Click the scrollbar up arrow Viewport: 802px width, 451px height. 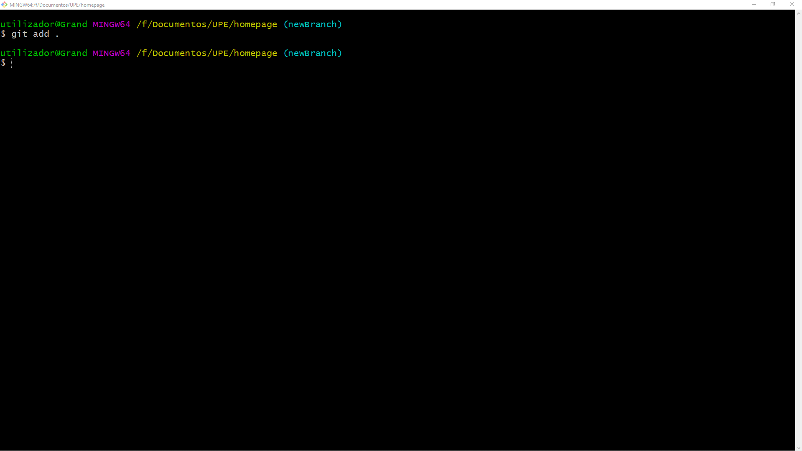pos(799,13)
